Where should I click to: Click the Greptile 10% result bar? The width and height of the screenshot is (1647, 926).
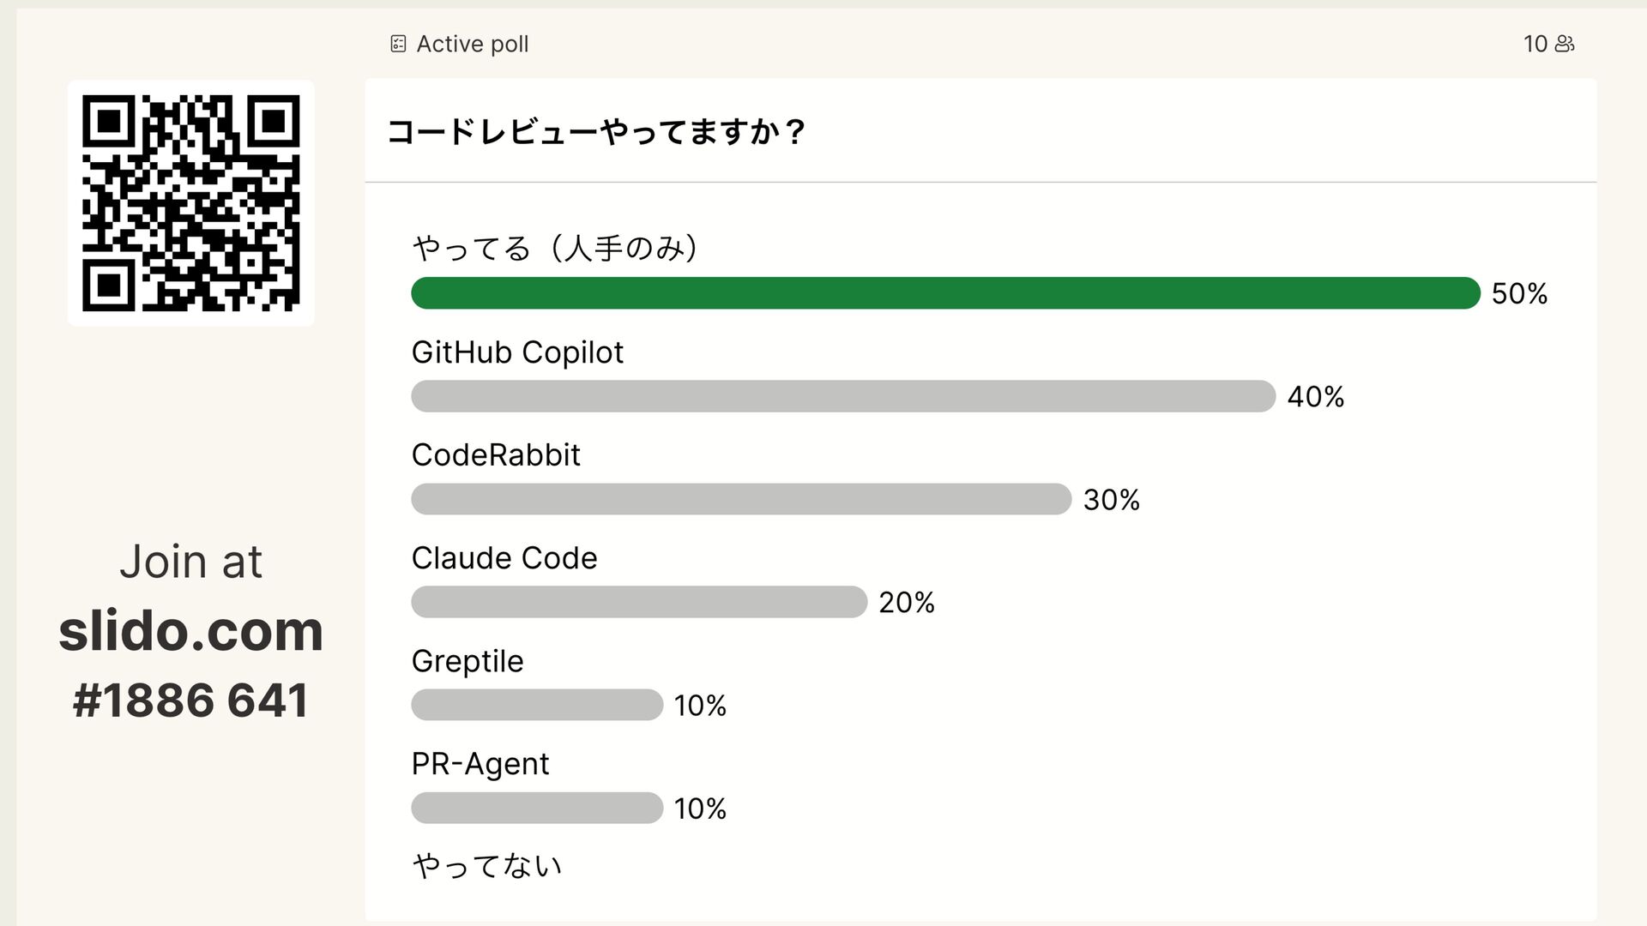(537, 705)
